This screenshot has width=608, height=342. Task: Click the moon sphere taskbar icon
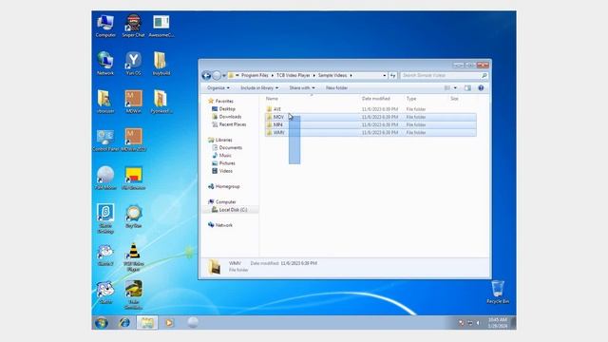(x=193, y=322)
